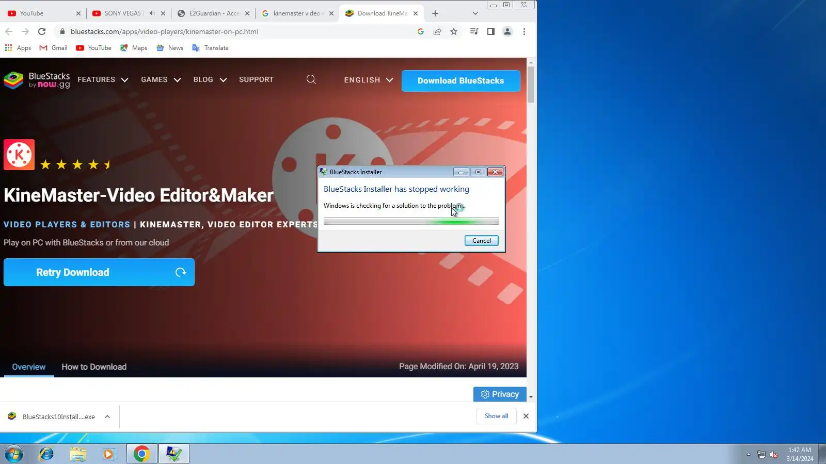Screen dimensions: 826x464
Task: Share this page using the share icon
Action: click(x=437, y=31)
